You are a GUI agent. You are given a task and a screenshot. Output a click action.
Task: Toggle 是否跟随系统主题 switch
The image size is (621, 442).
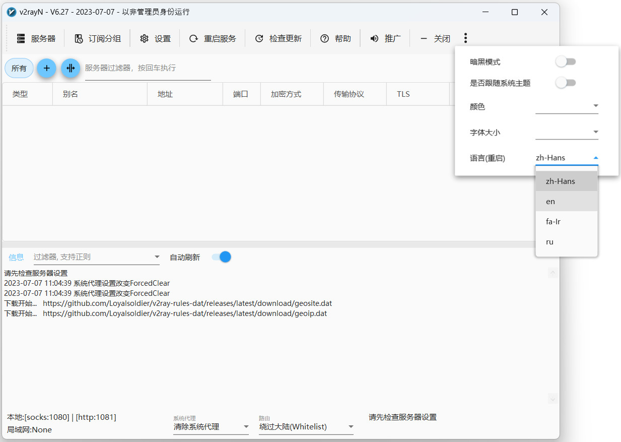coord(566,83)
